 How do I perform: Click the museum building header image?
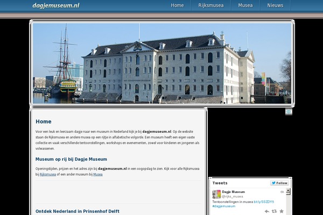coord(161,63)
